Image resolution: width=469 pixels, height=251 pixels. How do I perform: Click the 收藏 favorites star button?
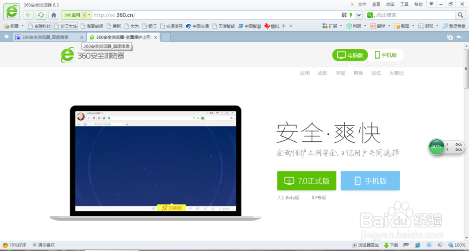(11, 26)
